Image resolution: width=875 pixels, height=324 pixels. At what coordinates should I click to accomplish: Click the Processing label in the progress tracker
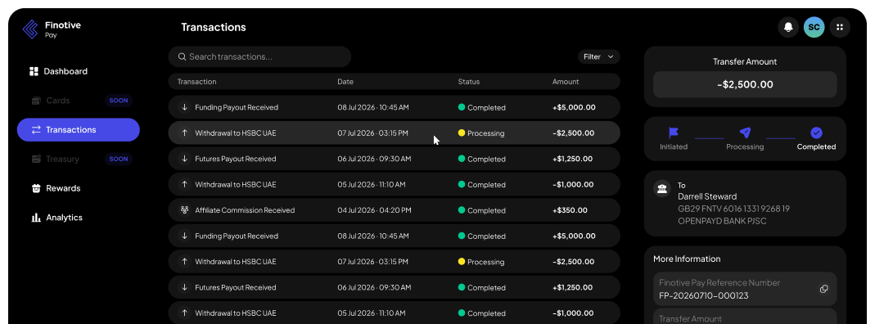[745, 147]
